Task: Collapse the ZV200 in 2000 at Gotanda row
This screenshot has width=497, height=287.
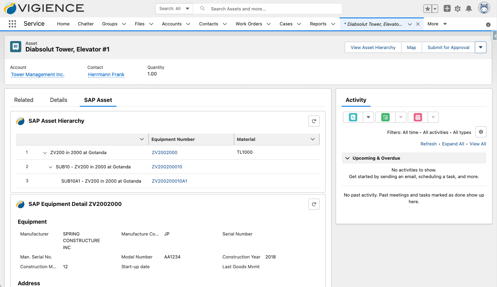Action: 45,153
